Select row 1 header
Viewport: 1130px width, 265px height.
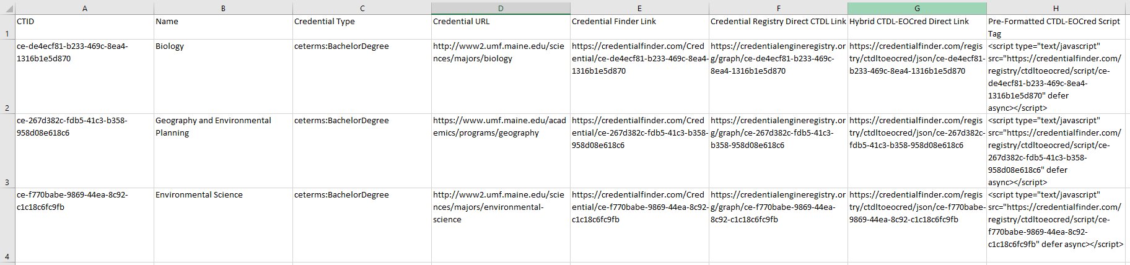[7, 27]
